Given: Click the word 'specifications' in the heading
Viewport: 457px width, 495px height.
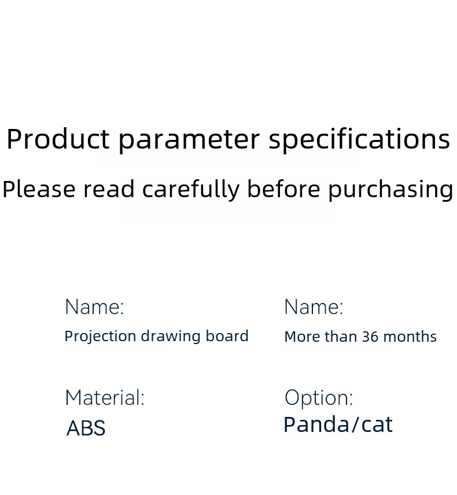Looking at the screenshot, I should click(x=359, y=139).
